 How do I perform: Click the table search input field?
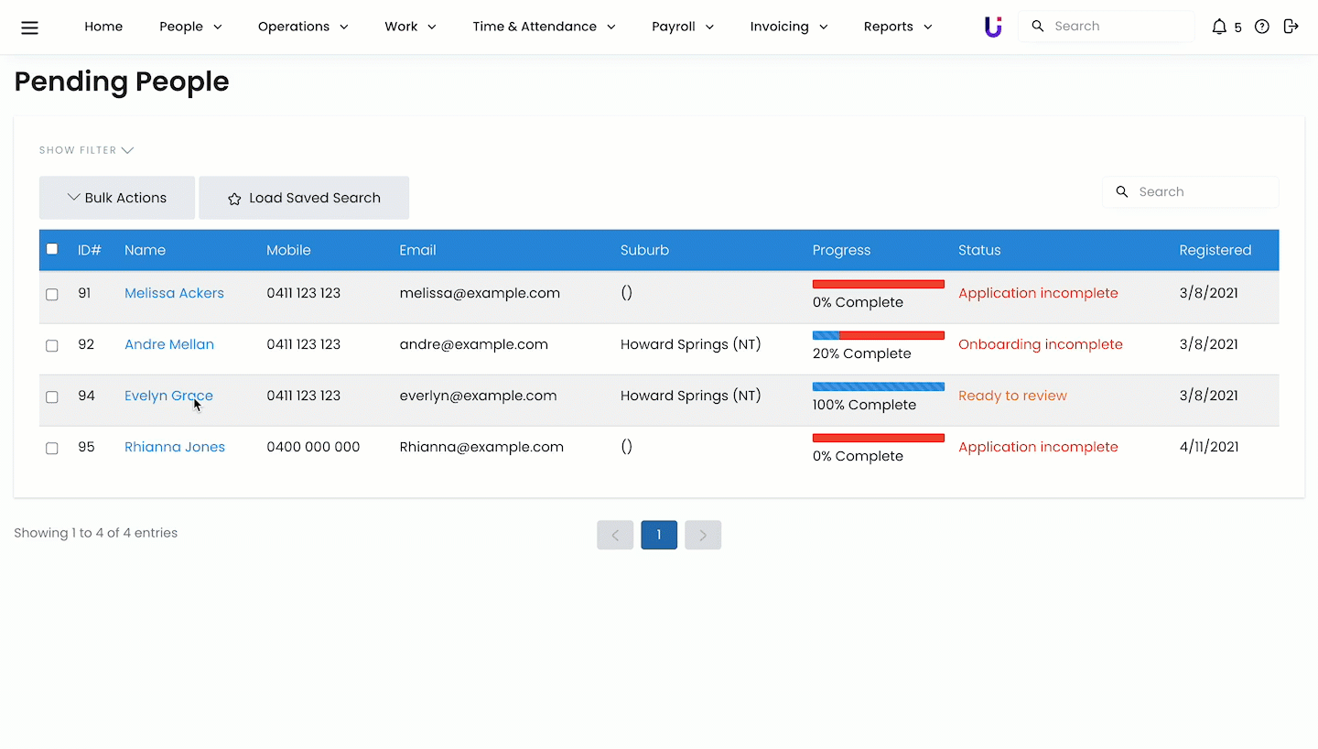click(x=1201, y=192)
